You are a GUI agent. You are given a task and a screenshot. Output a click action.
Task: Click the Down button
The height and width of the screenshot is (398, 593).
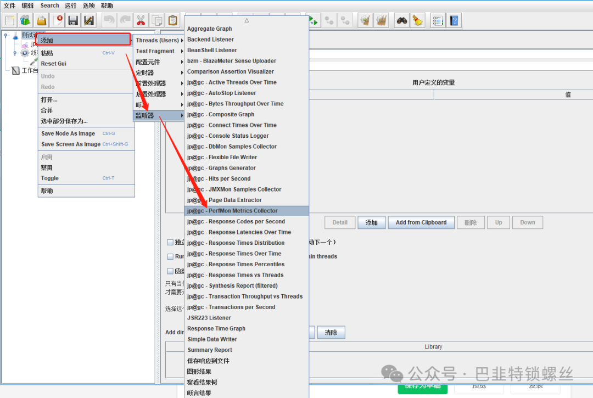point(527,222)
